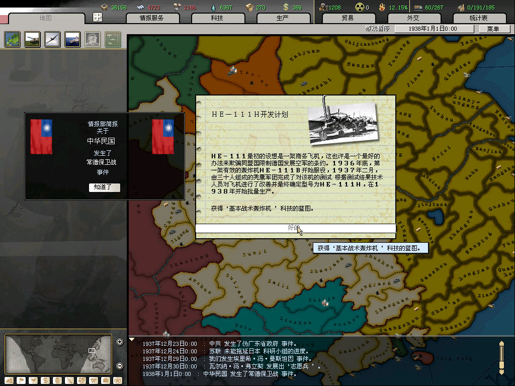
Task: Select the naval units ship icon
Action: pos(72,39)
